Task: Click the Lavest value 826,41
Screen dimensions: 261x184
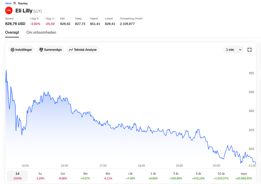Action: pos(110,24)
